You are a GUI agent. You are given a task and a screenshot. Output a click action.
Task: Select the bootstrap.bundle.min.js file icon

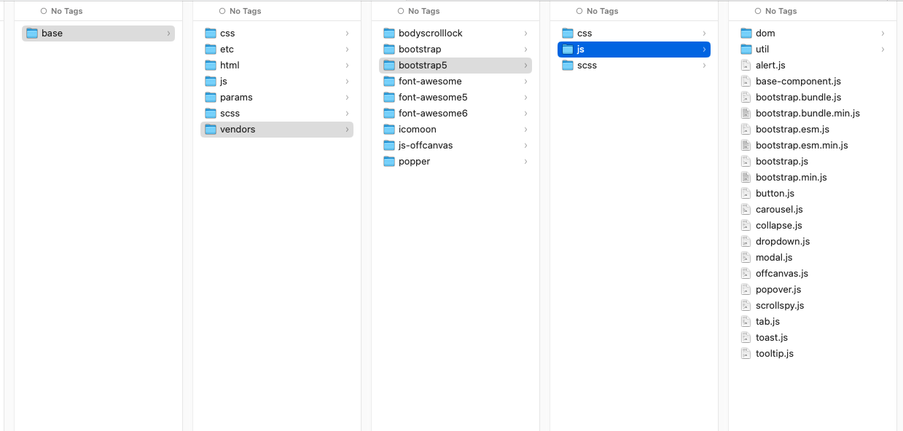point(746,114)
